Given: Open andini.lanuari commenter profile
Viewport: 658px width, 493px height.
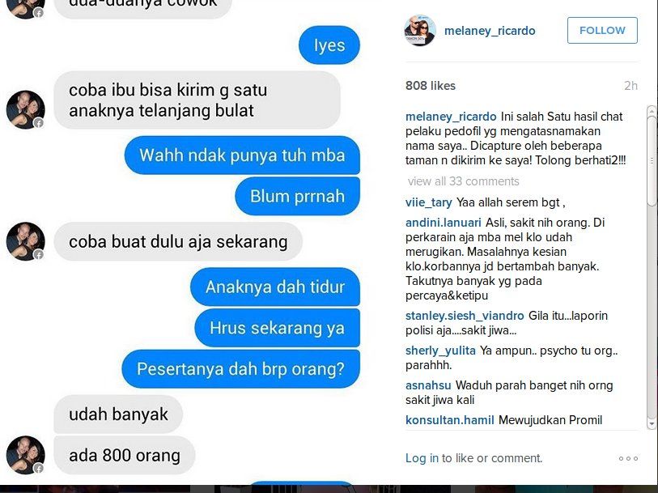Looking at the screenshot, I should click(444, 223).
